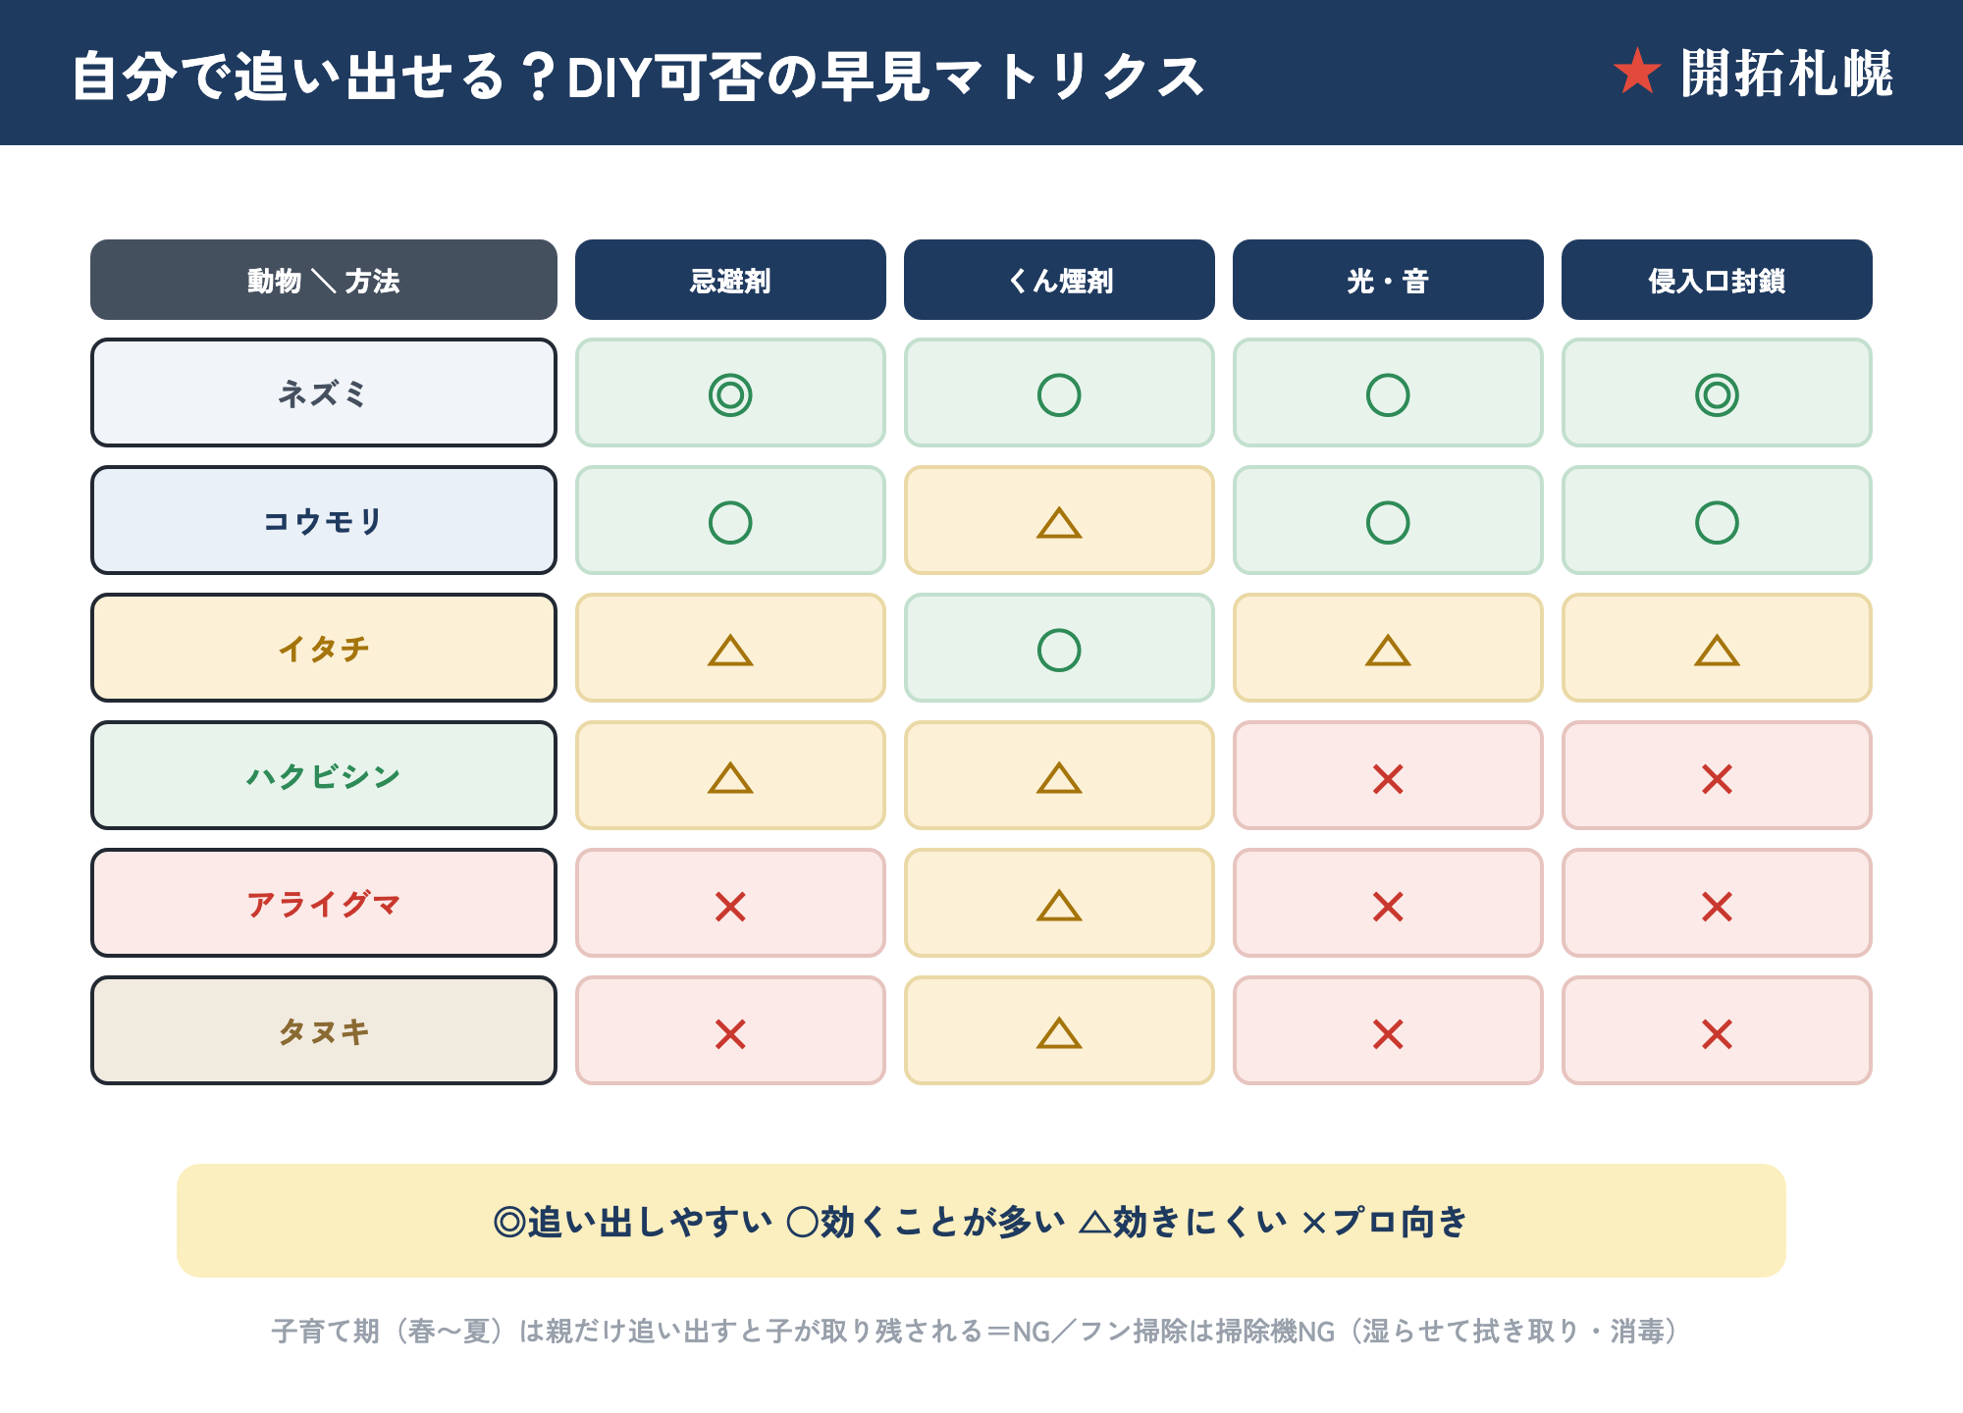1963x1413 pixels.
Task: Click X mark for ハクビシン 侵入口封鎖
Action: tap(1717, 779)
